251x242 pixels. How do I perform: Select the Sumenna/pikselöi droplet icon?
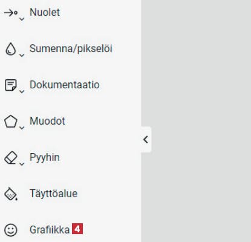[x=10, y=49]
